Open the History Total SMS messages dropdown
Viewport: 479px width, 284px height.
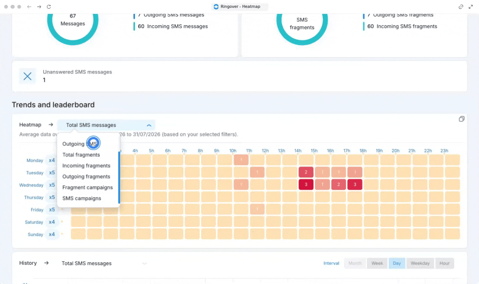point(104,263)
